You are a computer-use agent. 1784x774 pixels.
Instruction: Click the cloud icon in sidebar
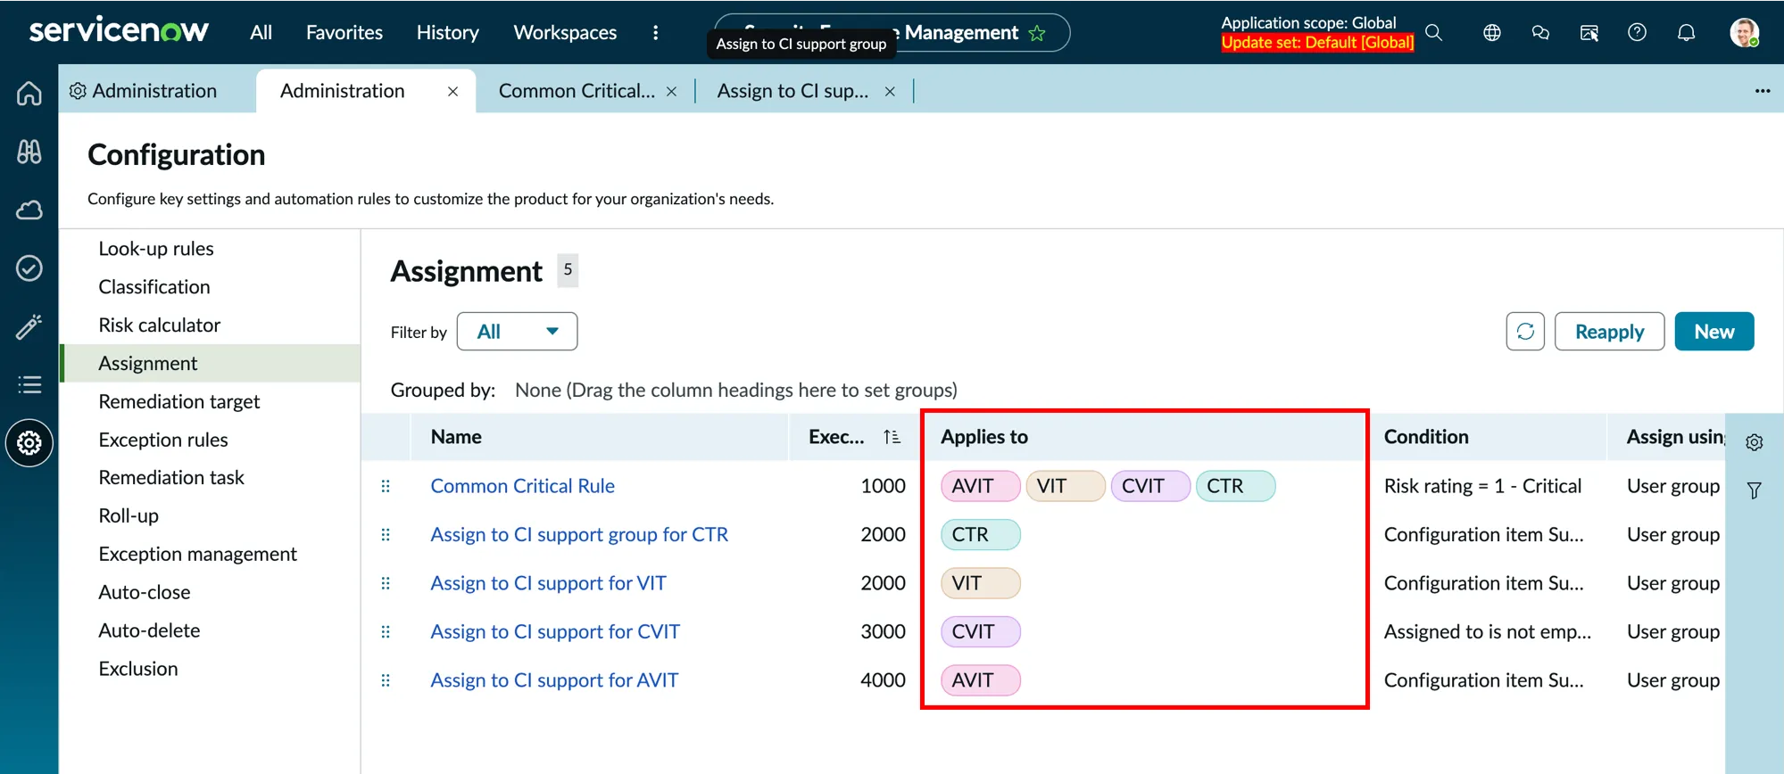[29, 210]
